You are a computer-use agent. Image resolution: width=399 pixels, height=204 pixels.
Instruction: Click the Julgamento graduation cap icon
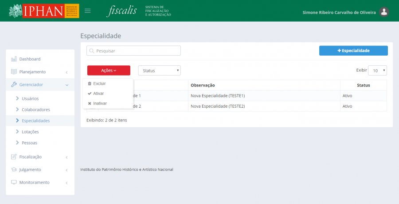click(14, 170)
